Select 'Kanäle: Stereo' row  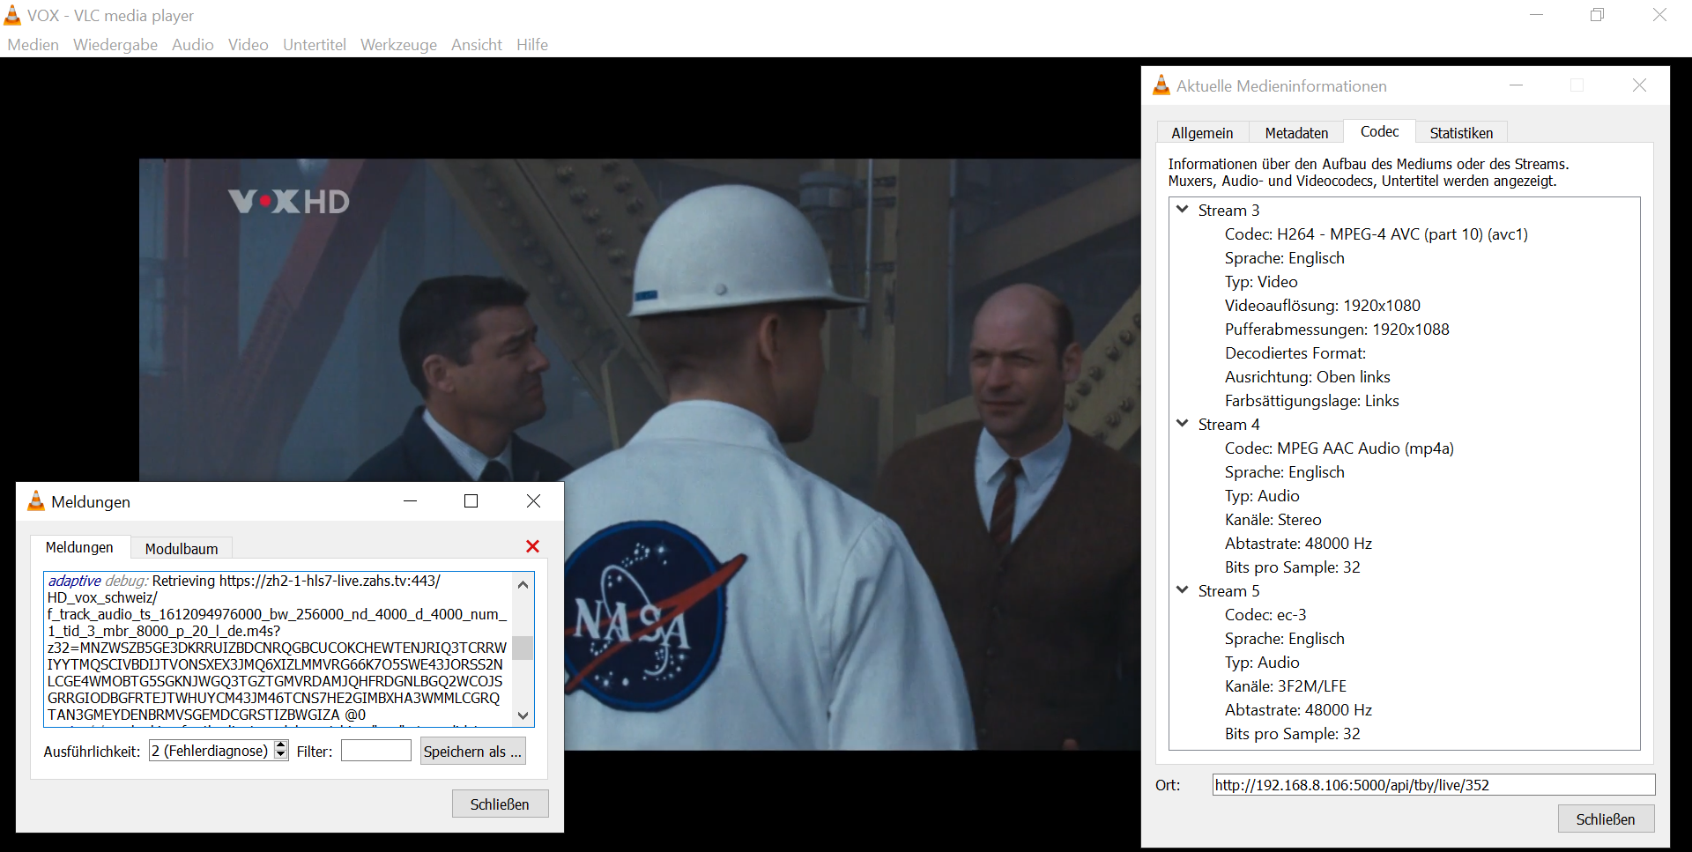[x=1273, y=520]
